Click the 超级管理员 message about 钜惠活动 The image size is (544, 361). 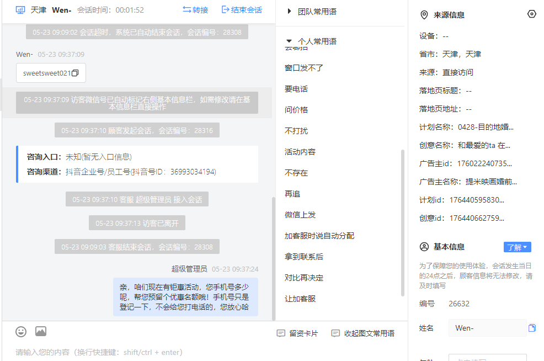(185, 297)
